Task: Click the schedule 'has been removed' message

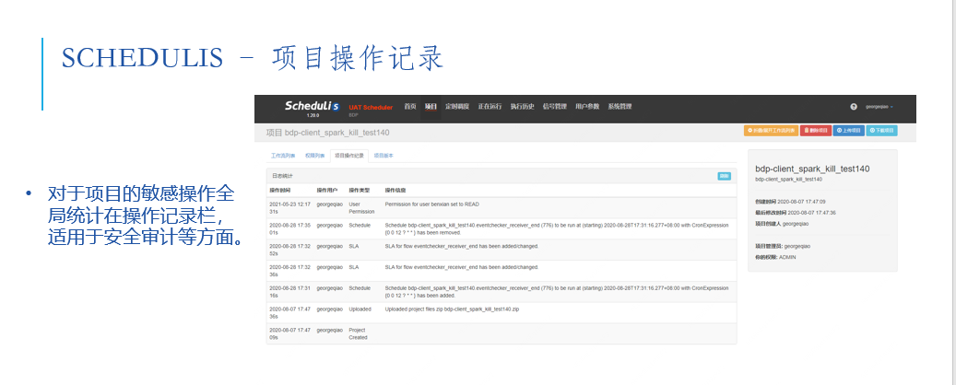Action: 557,228
